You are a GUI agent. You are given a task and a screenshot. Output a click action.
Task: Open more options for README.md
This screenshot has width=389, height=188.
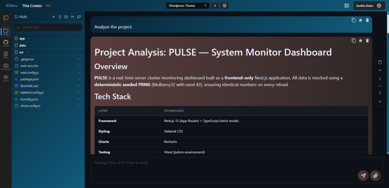click(x=79, y=86)
